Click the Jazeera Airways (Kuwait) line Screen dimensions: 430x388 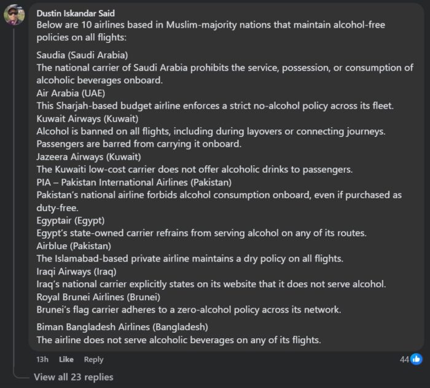(88, 157)
